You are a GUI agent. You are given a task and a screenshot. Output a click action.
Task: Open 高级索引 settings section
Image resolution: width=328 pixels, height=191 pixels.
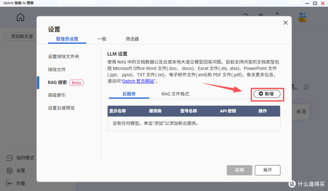tap(57, 95)
